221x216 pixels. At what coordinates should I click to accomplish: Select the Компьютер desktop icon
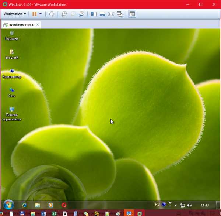coord(12,74)
